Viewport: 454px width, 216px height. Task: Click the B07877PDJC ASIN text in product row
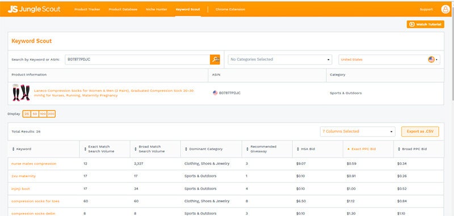click(x=230, y=93)
